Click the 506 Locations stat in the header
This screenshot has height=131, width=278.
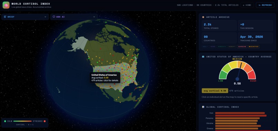pos(185,5)
